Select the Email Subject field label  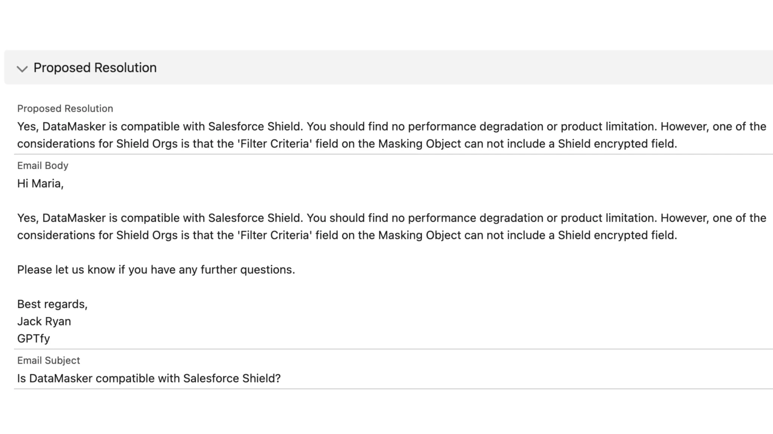pos(48,361)
